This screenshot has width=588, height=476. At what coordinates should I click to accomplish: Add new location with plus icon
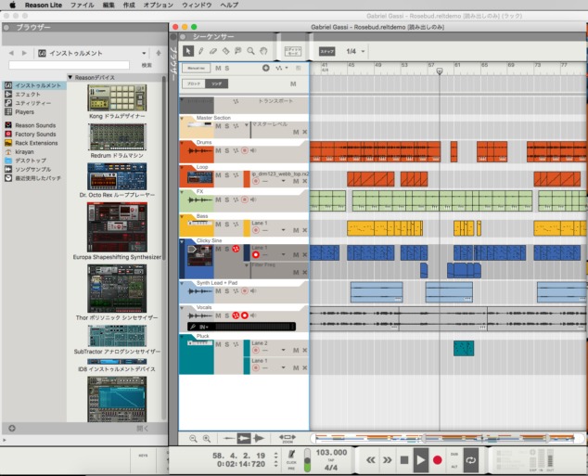(x=12, y=429)
